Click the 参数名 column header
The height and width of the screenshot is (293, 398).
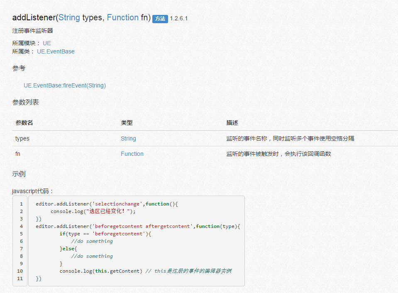tap(24, 123)
